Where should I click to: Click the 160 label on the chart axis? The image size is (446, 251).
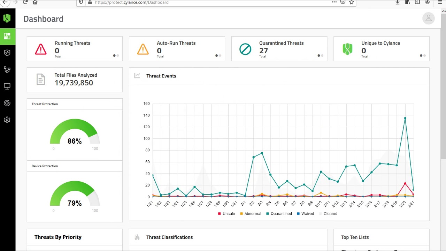coord(146,104)
